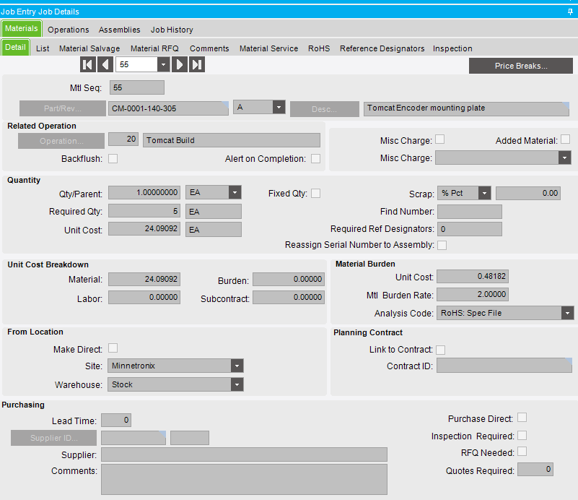Enable Link to Contract checkbox
Viewport: 578px width, 500px height.
440,350
